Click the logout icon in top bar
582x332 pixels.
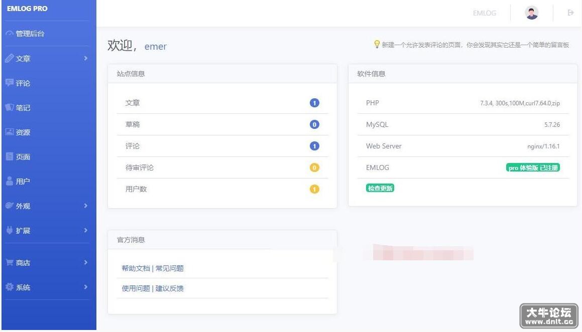(x=570, y=13)
